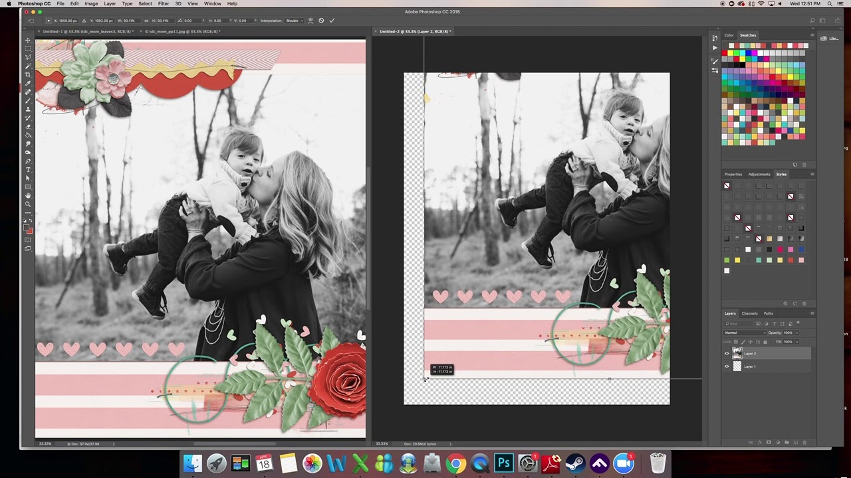This screenshot has width=851, height=478.
Task: Add a layer mask
Action: [x=769, y=442]
